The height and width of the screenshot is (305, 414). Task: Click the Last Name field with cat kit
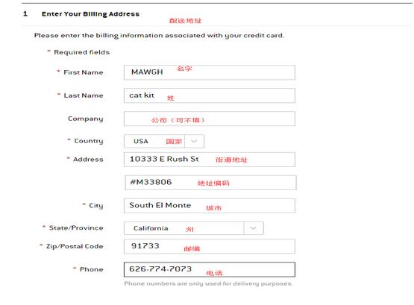tap(210, 95)
